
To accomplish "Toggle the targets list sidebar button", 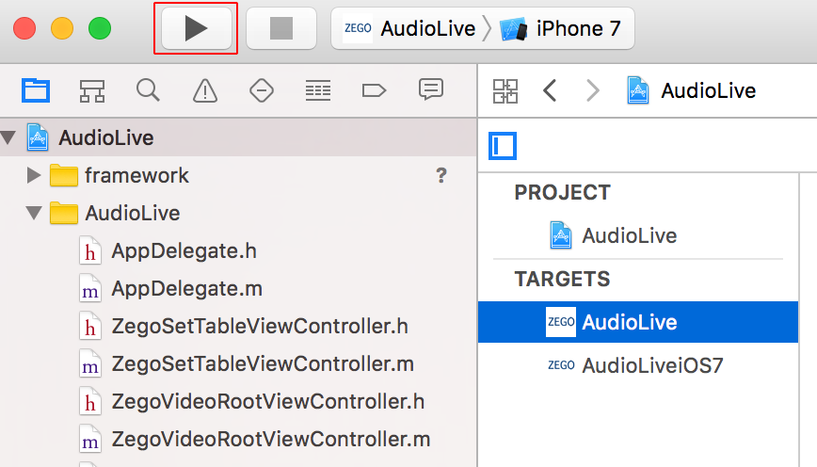I will tap(503, 146).
